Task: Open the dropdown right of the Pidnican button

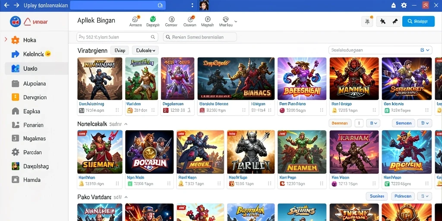Action: (x=425, y=196)
